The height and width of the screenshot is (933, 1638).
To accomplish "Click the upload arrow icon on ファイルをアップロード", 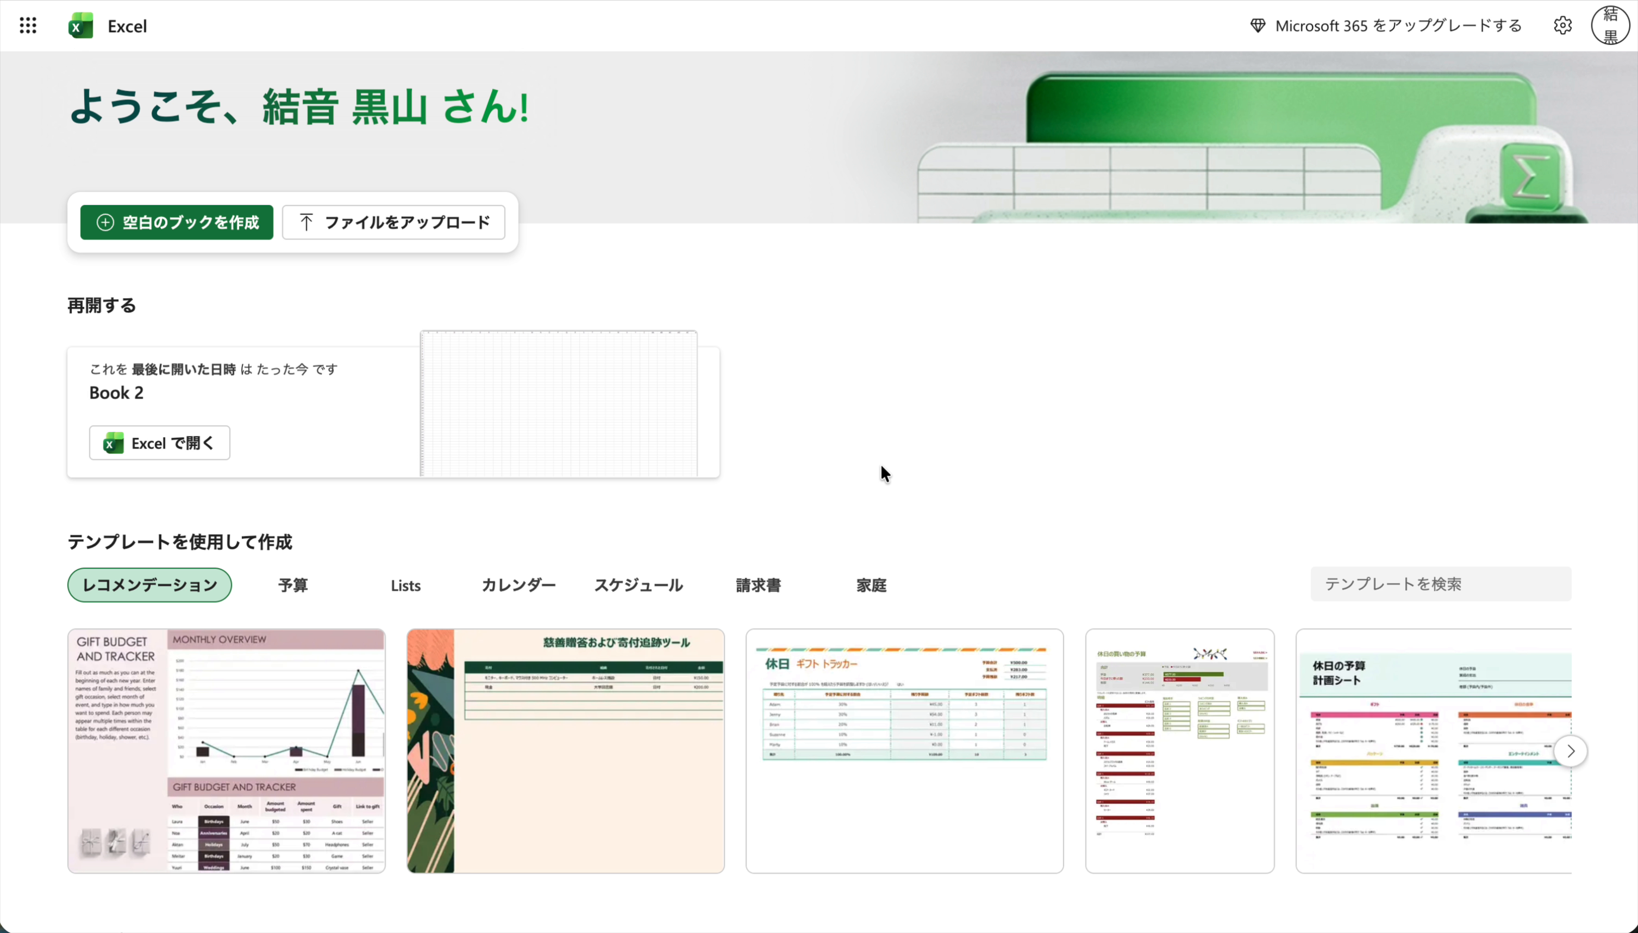I will 307,222.
